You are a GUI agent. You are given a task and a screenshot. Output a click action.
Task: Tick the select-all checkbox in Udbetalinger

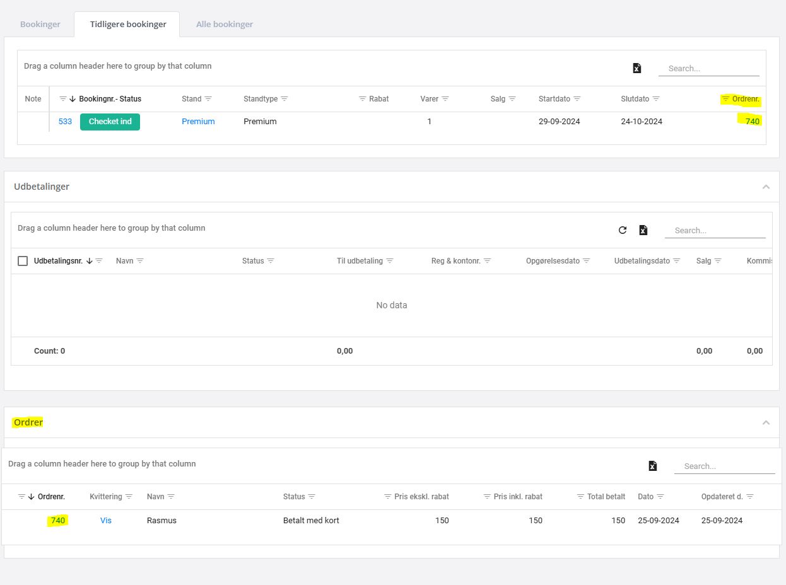pos(23,261)
